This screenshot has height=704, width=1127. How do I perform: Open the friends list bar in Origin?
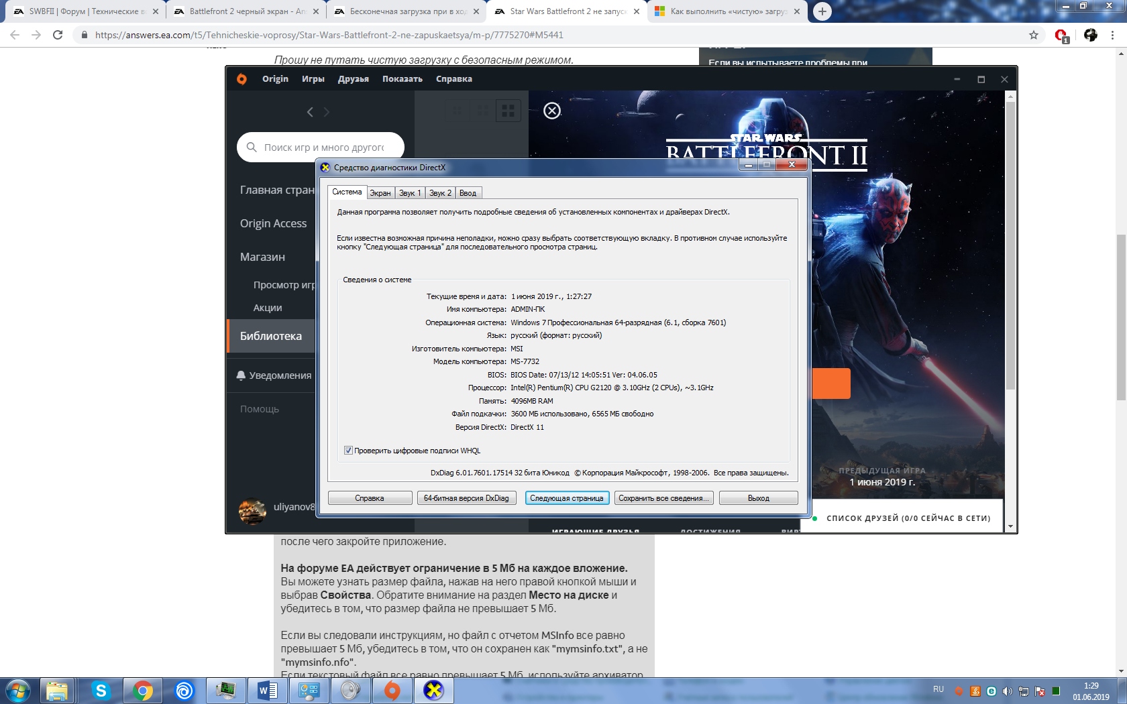coord(902,518)
